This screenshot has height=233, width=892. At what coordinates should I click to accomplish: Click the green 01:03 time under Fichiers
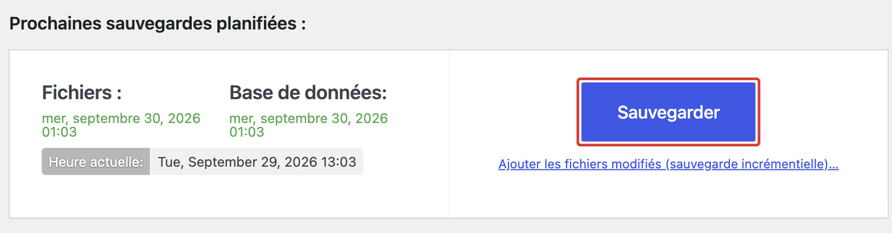click(x=59, y=132)
